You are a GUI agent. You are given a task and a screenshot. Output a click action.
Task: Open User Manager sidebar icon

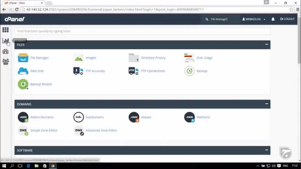[x=6, y=61]
